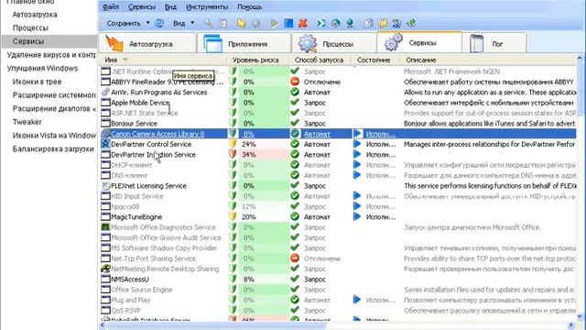
Task: Click the icon before FLEXnet Licensing Service
Action: coord(105,185)
